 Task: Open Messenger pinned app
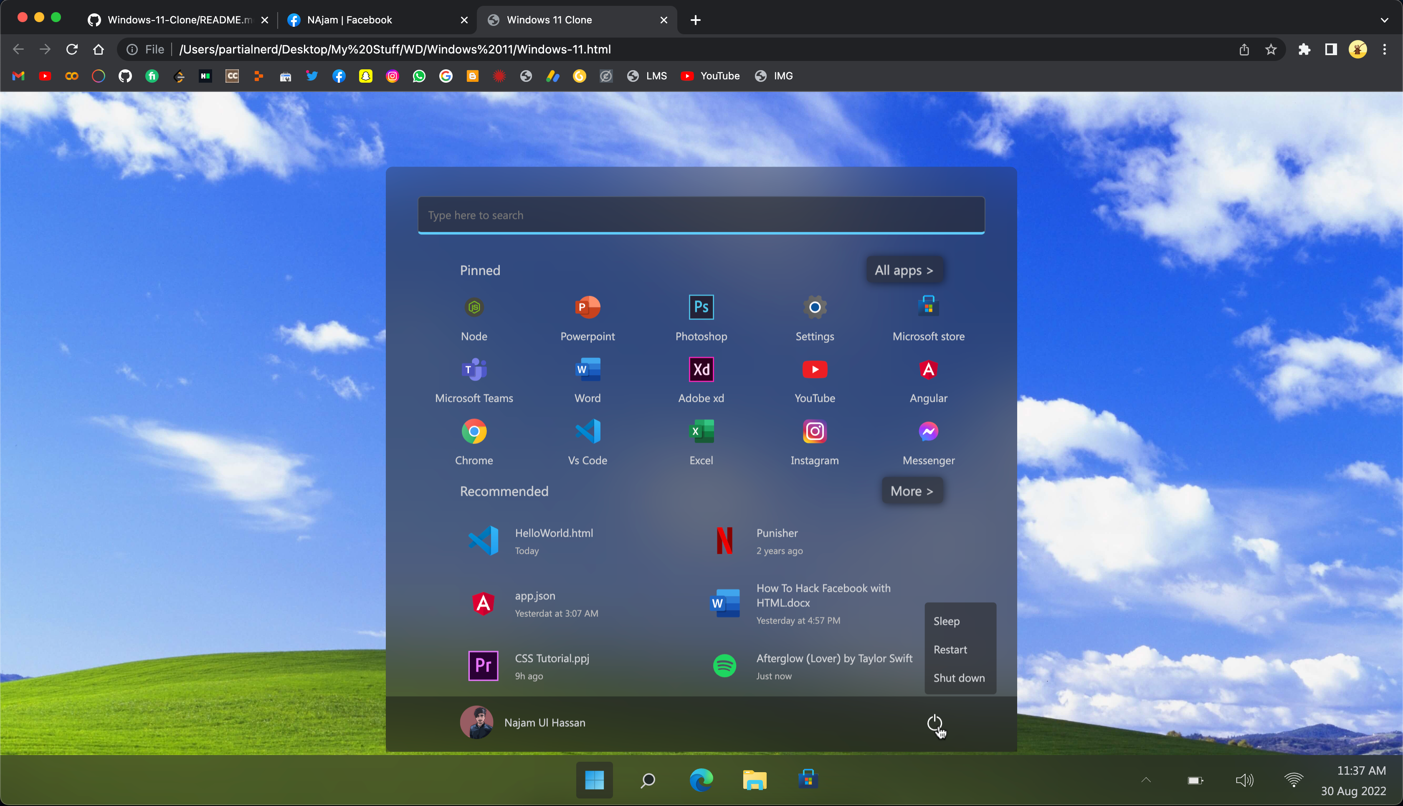[x=928, y=442]
